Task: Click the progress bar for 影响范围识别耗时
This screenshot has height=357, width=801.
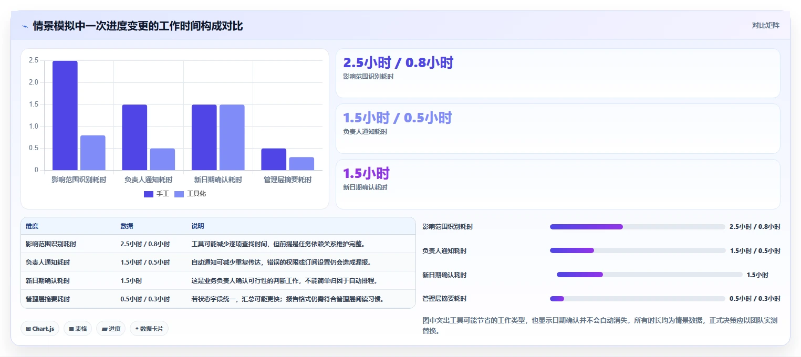Action: pyautogui.click(x=637, y=227)
